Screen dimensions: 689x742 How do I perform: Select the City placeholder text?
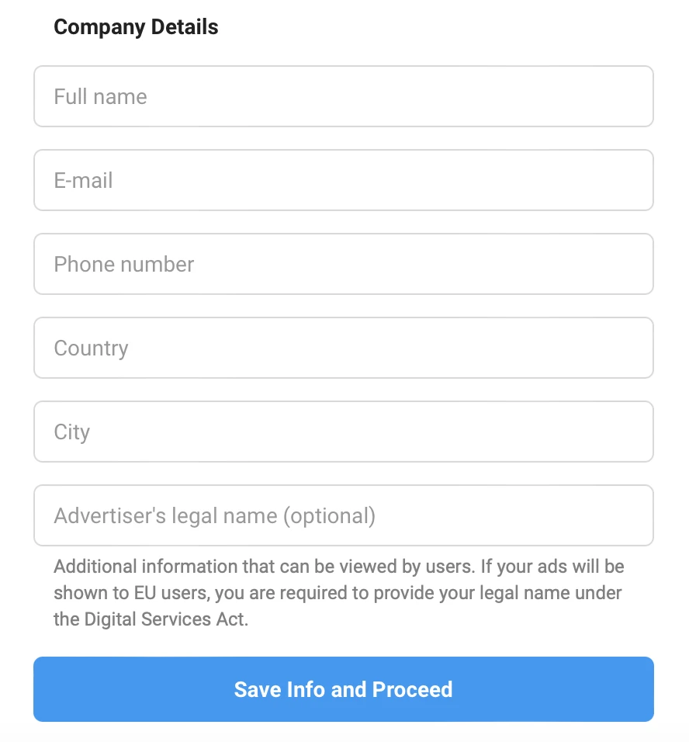tap(72, 432)
